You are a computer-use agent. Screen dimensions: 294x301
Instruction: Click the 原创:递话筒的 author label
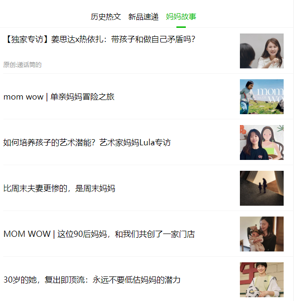pyautogui.click(x=23, y=65)
